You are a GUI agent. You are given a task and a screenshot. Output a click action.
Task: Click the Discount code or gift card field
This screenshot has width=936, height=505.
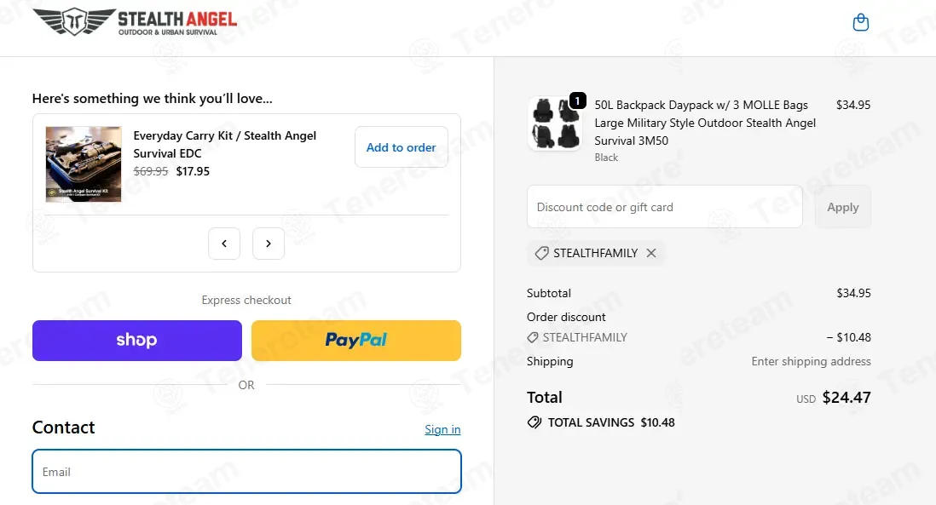(x=664, y=207)
